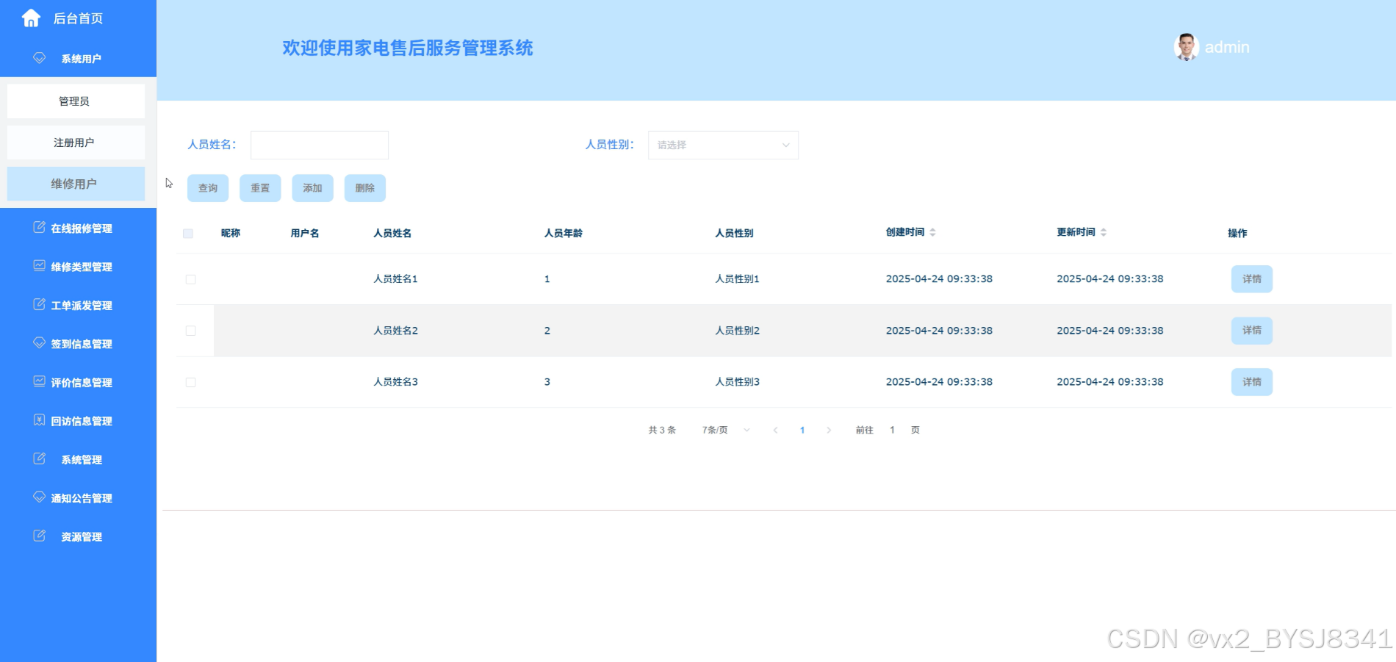Viewport: 1396px width, 662px height.
Task: Check the row for 人员姓名3
Action: click(191, 382)
